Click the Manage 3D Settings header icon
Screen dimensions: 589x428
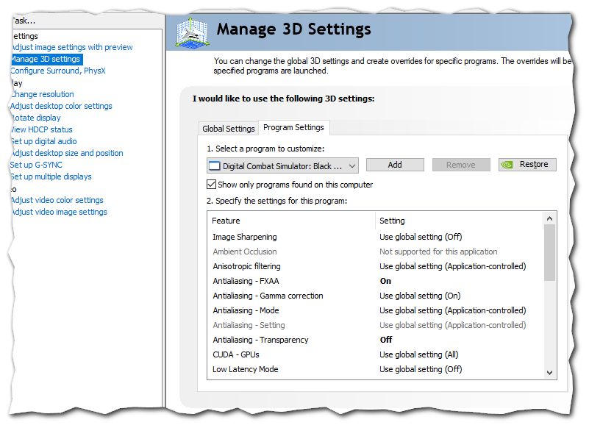coord(190,32)
